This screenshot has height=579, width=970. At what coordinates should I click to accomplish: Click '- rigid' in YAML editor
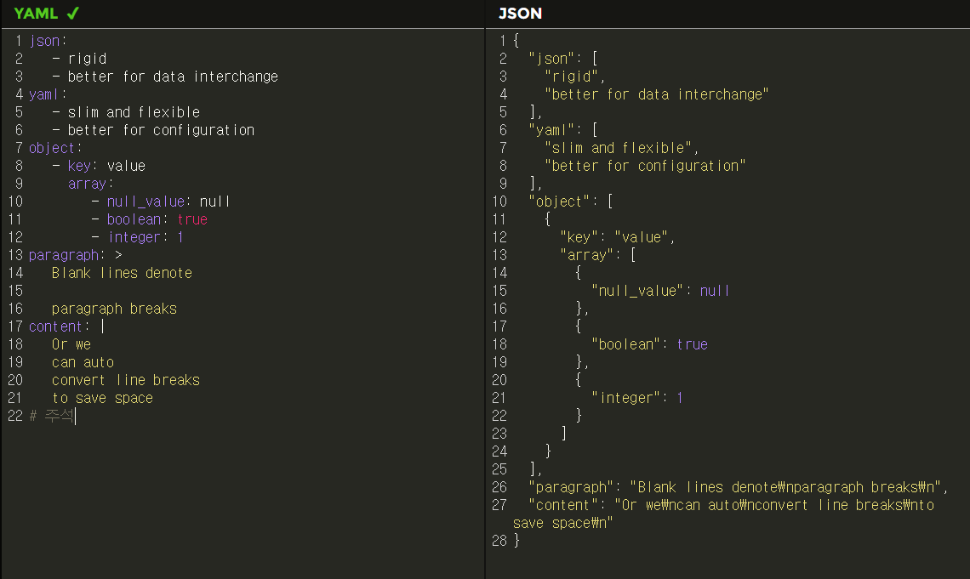click(x=79, y=59)
